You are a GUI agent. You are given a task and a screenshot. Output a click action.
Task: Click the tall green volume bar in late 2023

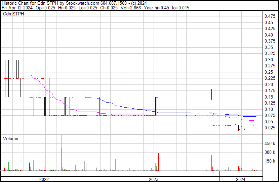pyautogui.click(x=211, y=163)
